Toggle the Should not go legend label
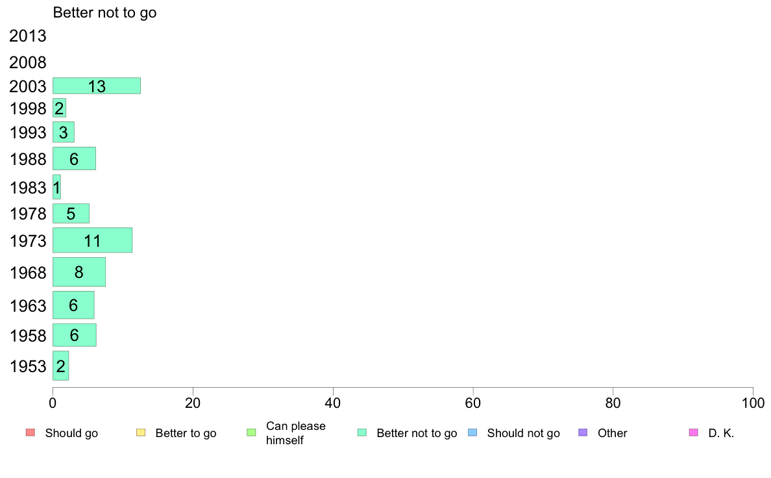771x478 pixels. (523, 433)
